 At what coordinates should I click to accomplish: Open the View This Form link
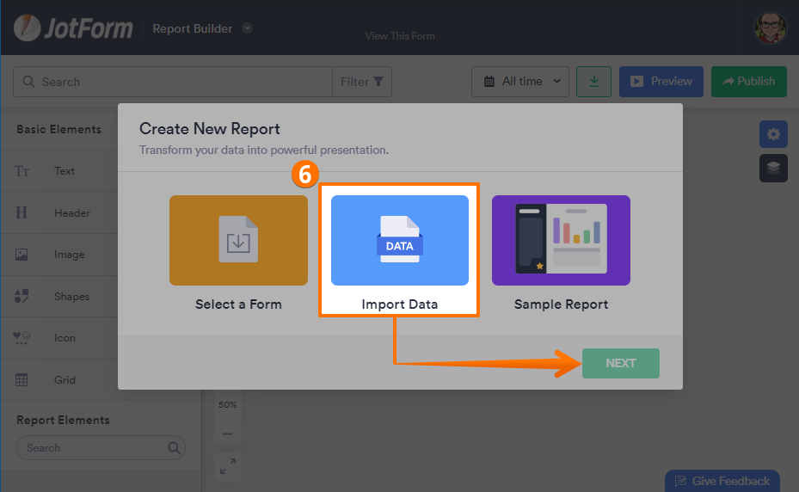tap(400, 36)
